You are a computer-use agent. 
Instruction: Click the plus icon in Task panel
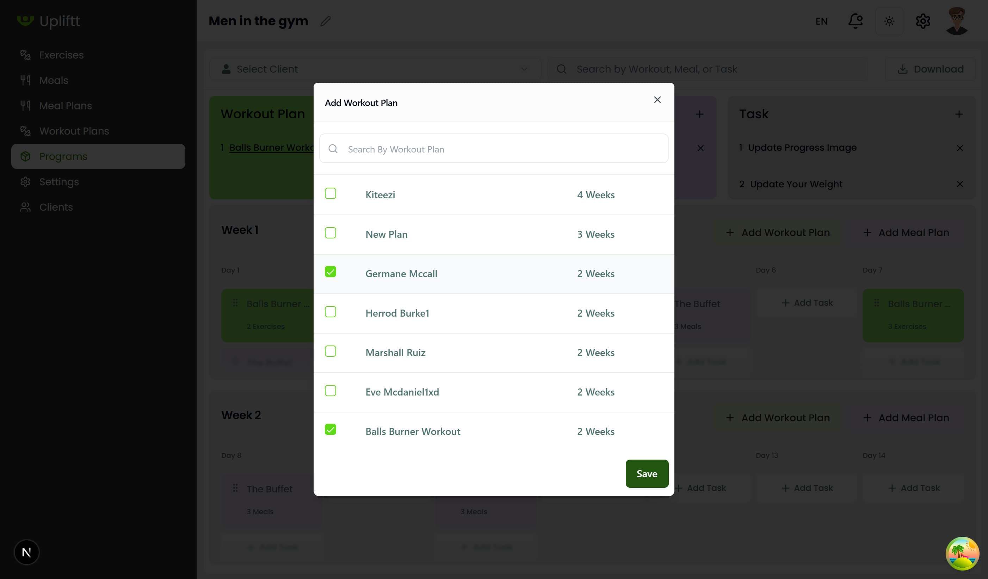(x=959, y=114)
